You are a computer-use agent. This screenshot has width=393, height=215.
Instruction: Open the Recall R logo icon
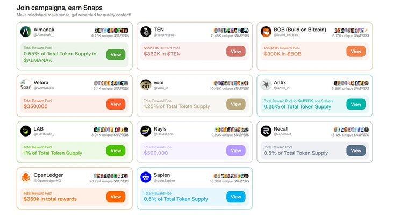(x=266, y=131)
